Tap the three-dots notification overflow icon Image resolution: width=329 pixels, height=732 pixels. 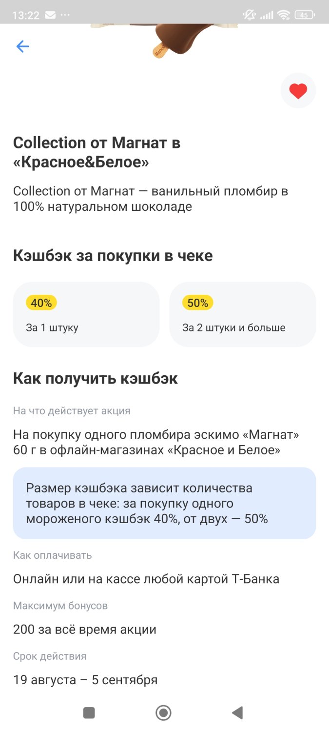[x=65, y=15]
